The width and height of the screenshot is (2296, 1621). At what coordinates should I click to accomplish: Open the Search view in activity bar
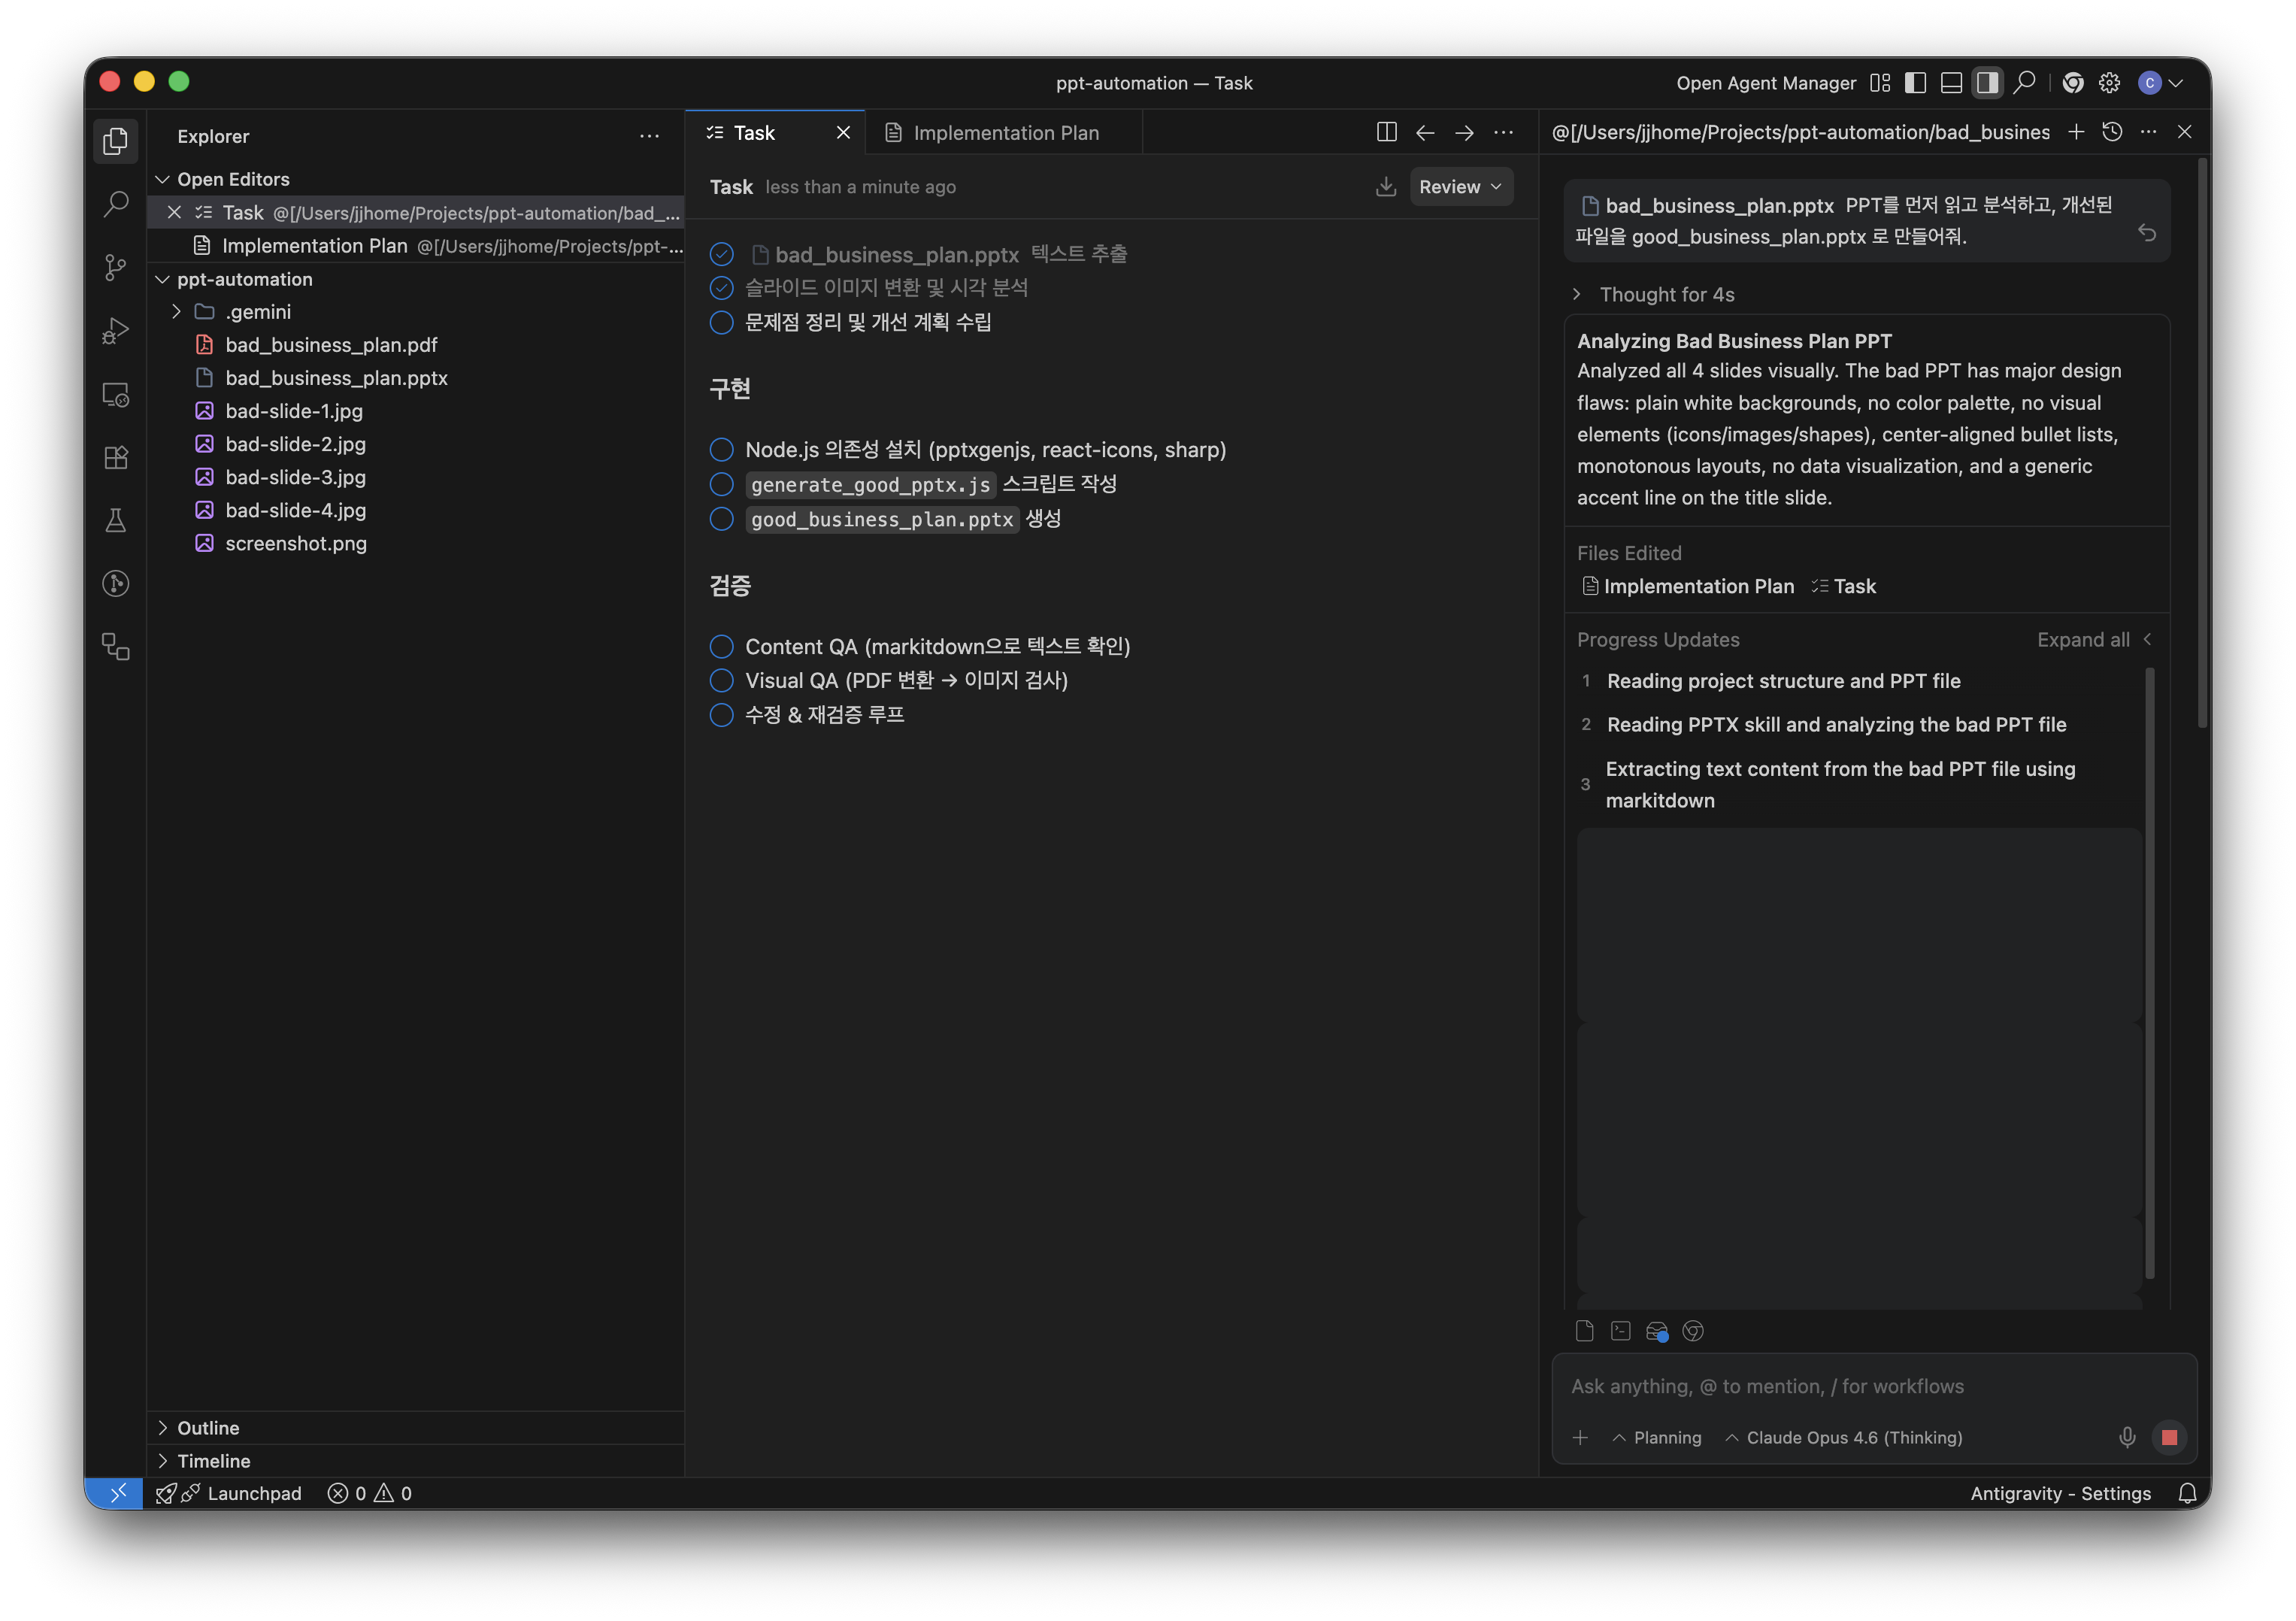click(x=116, y=204)
